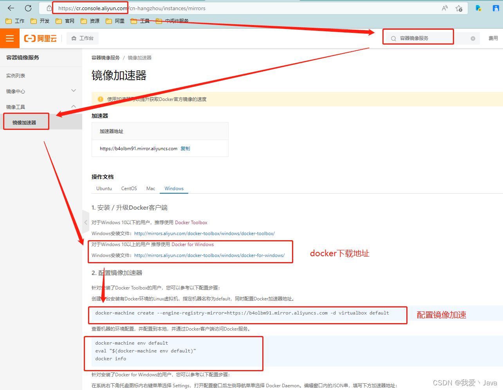Open the 工作台 home button
The width and height of the screenshot is (503, 390).
(x=83, y=38)
